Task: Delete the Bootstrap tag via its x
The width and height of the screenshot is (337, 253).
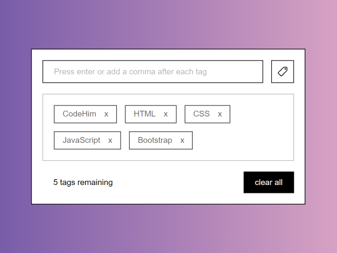Action: [182, 141]
